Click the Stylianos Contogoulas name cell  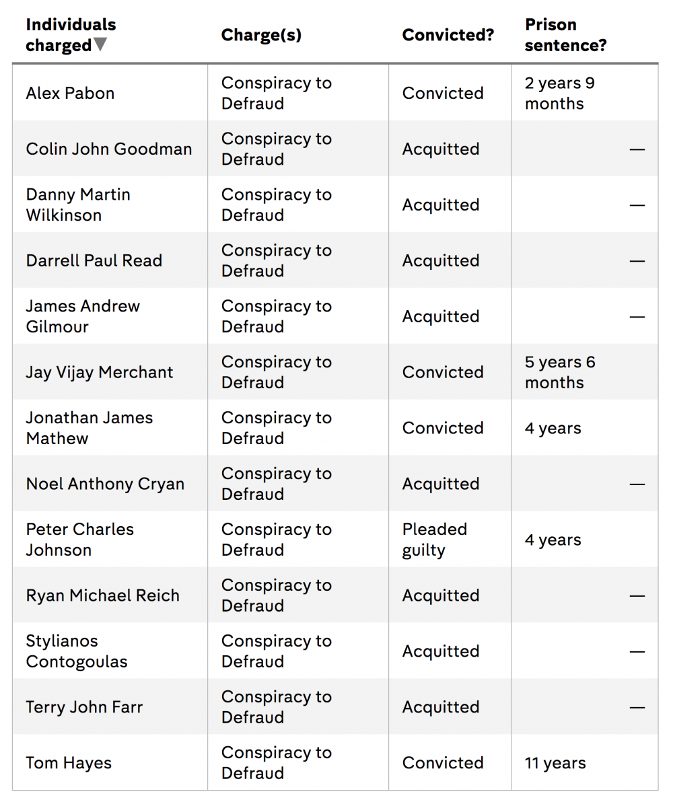77,651
